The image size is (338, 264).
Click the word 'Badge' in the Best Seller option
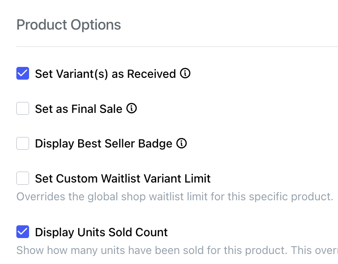click(x=155, y=144)
